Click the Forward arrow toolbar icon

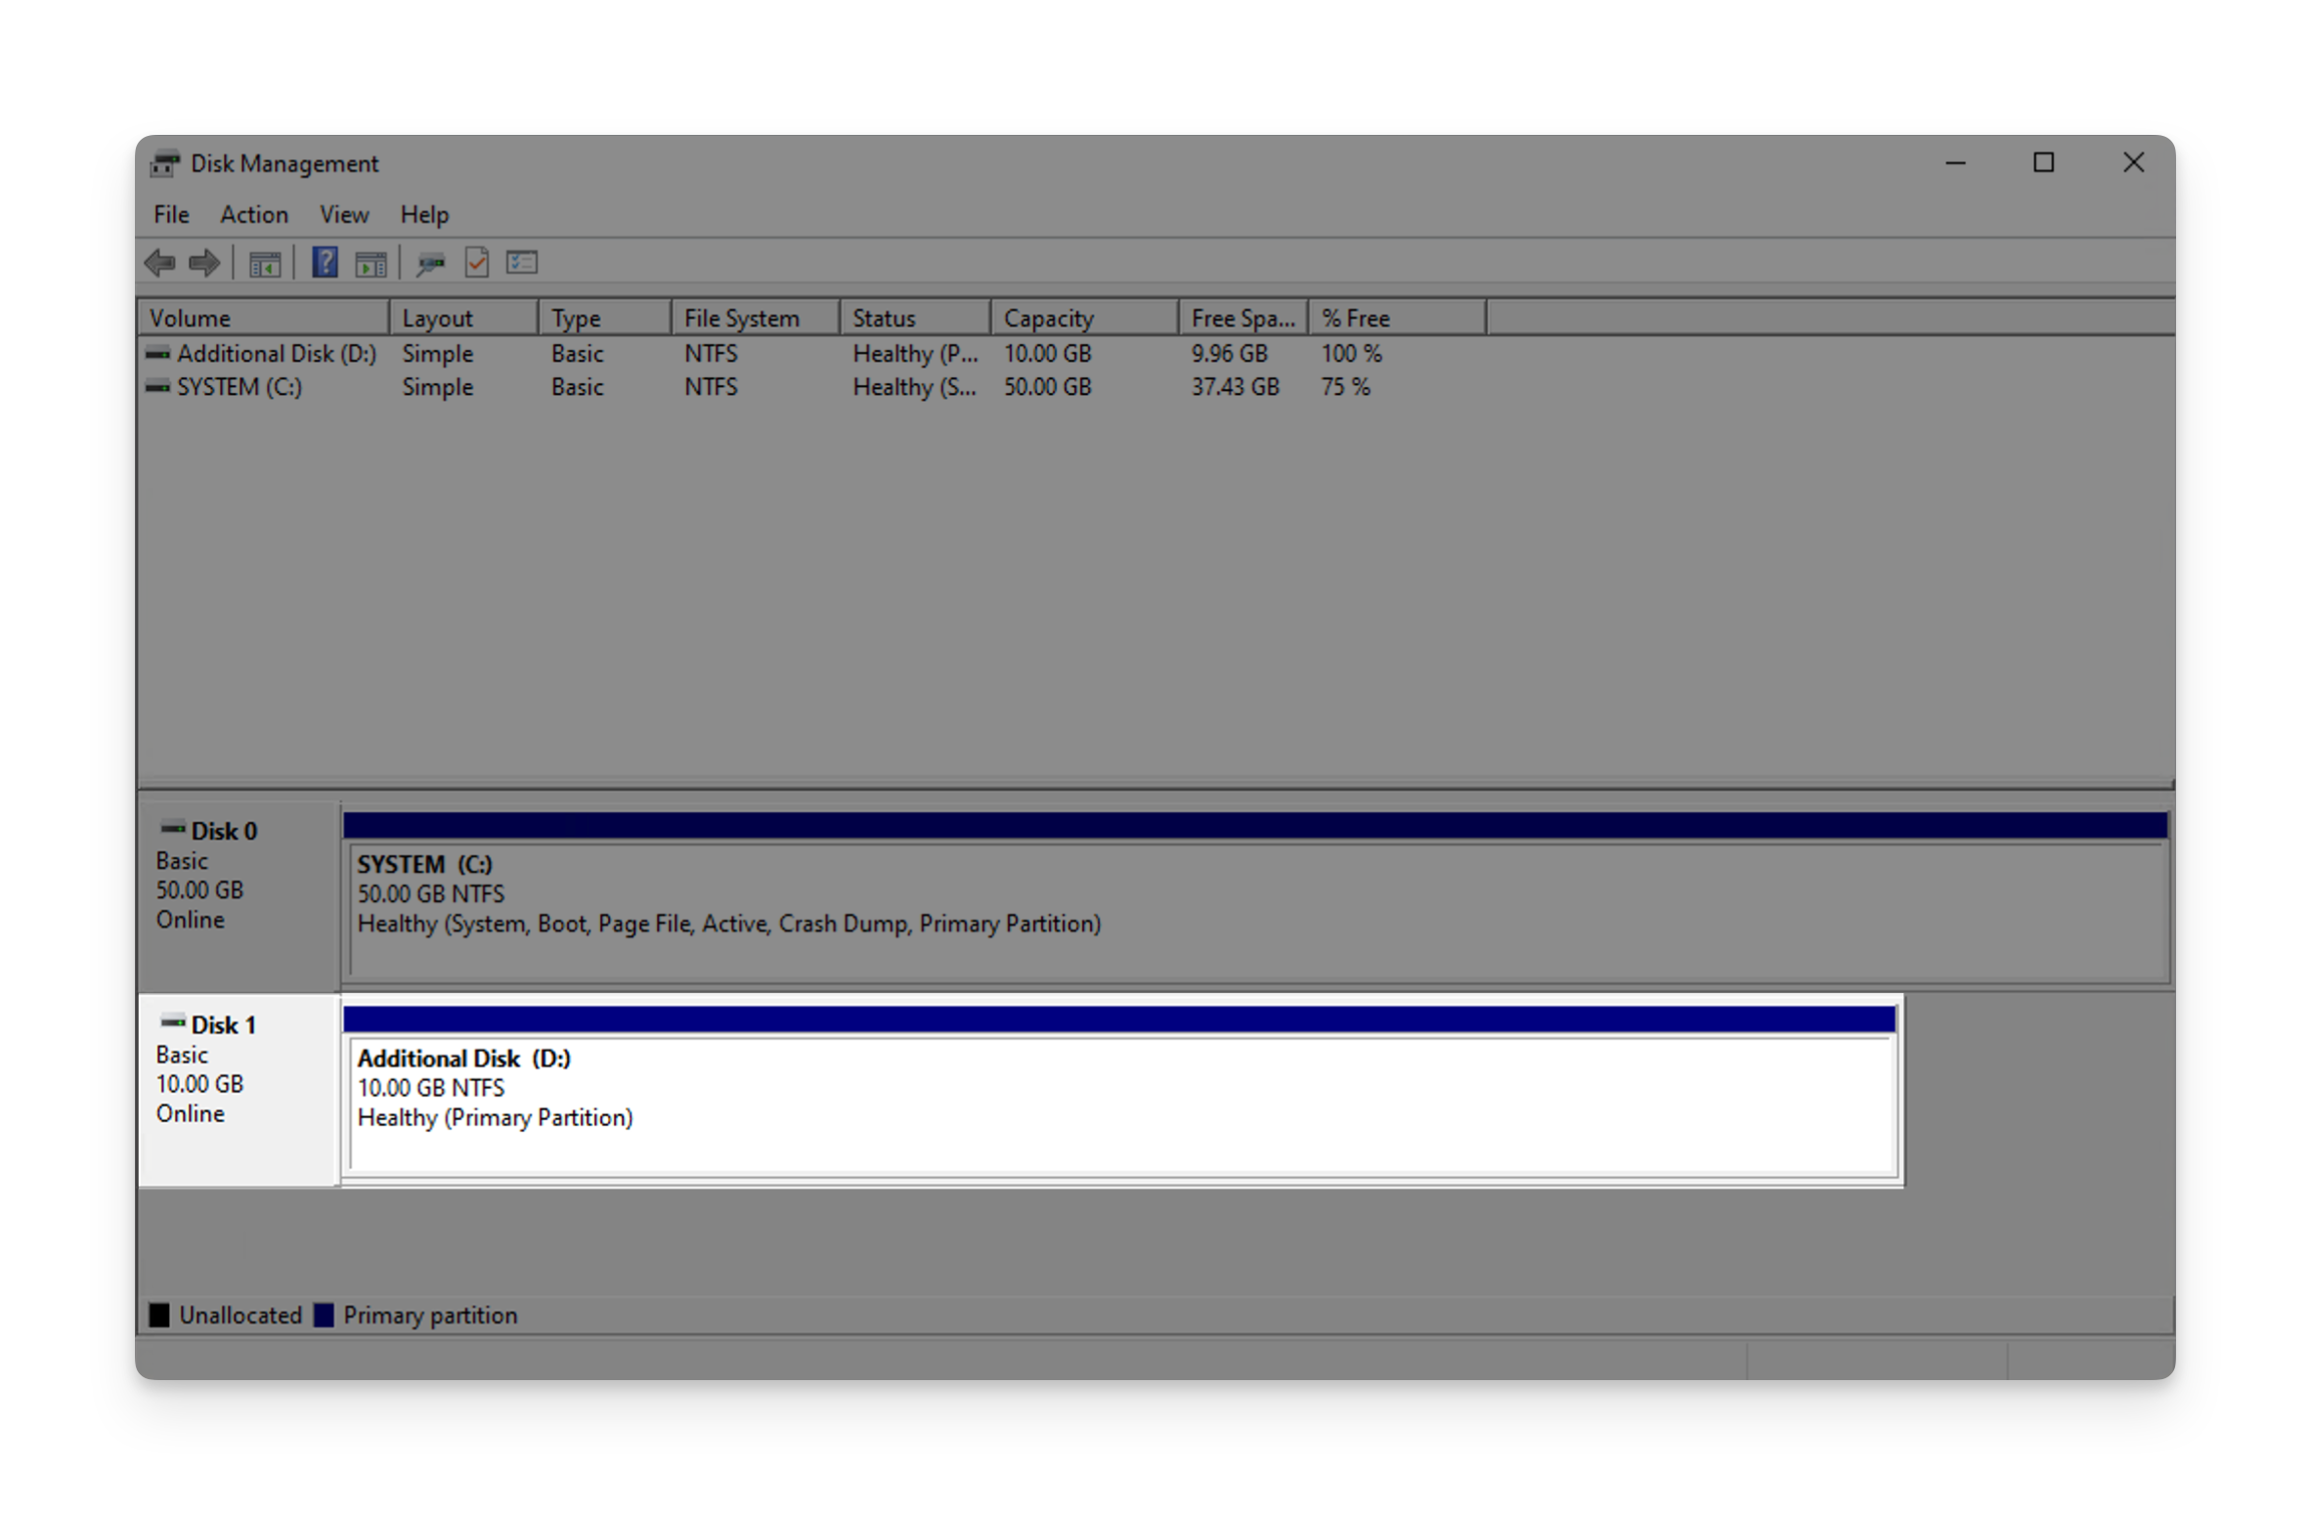coord(204,262)
